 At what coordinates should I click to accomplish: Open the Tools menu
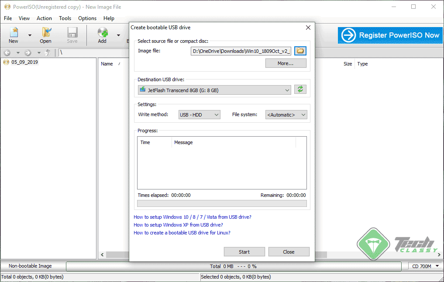coord(65,18)
